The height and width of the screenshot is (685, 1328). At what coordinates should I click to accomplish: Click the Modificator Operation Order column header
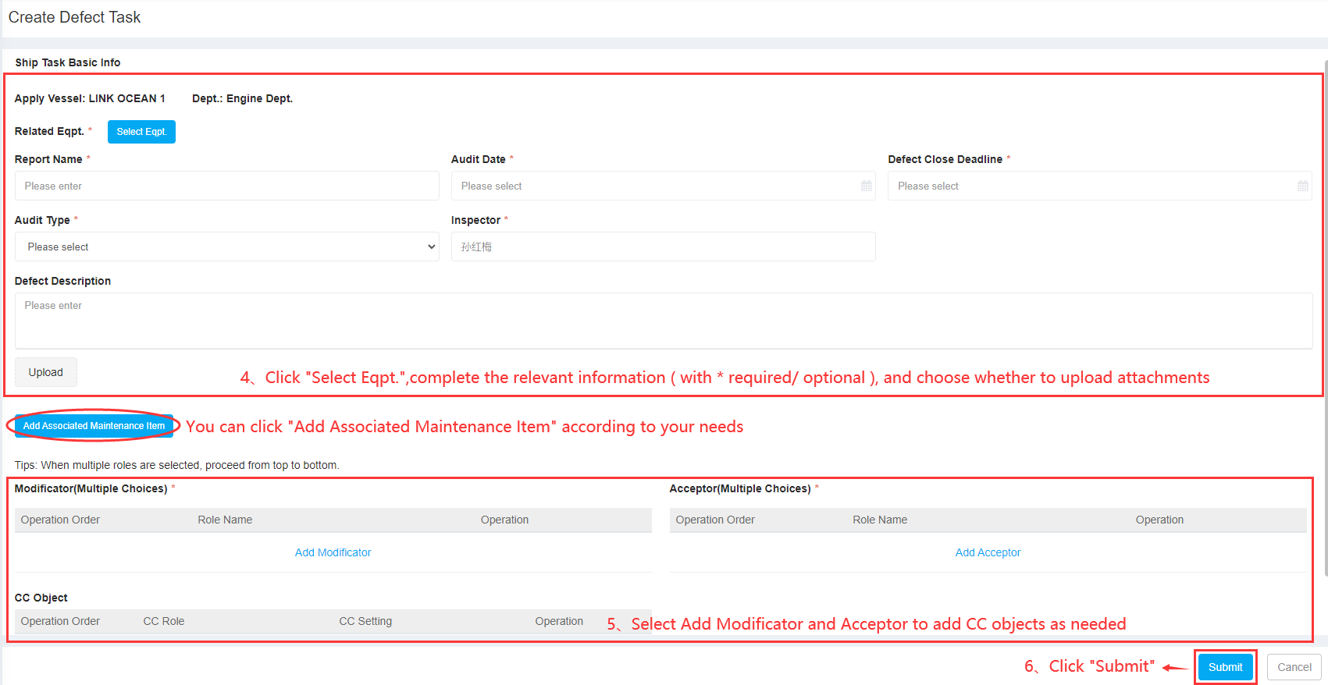[x=60, y=520]
